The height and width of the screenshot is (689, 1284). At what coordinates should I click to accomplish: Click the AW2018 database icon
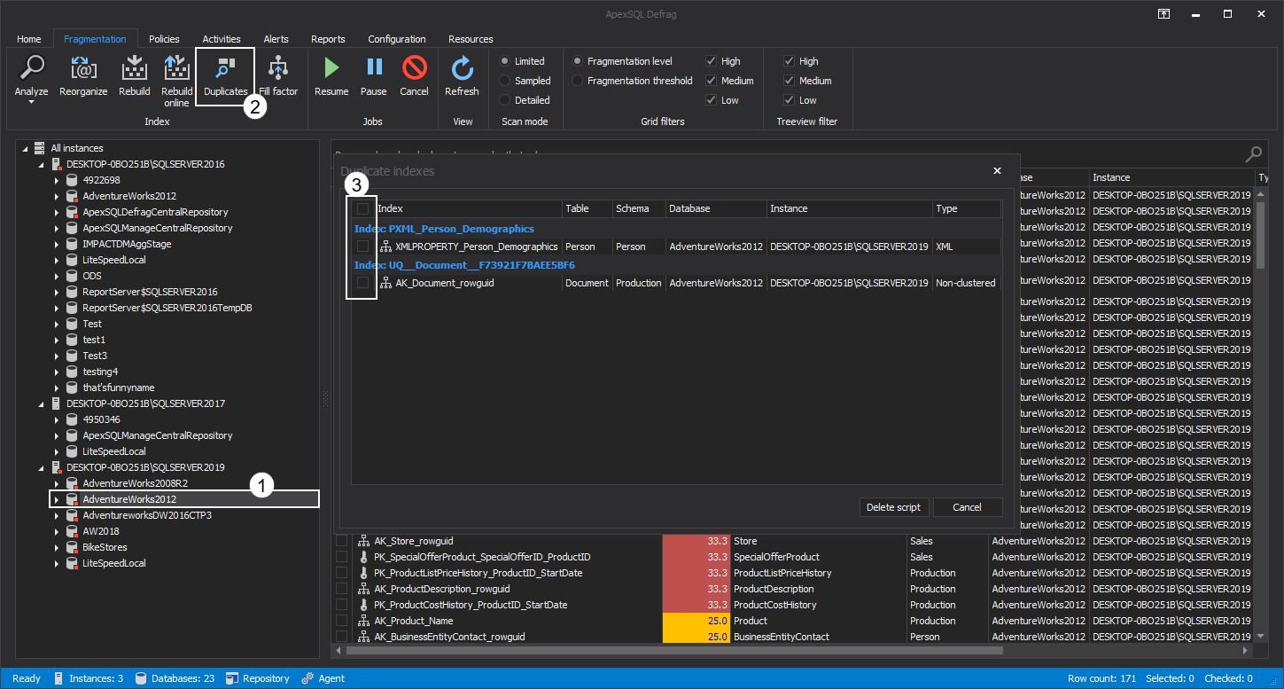(73, 531)
